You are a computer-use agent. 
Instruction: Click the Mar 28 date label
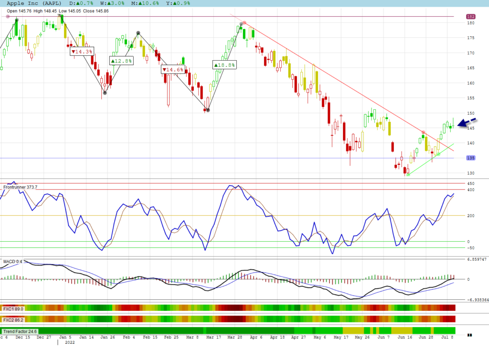235,337
